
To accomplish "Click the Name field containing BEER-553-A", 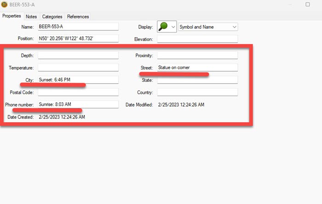I will coord(78,27).
